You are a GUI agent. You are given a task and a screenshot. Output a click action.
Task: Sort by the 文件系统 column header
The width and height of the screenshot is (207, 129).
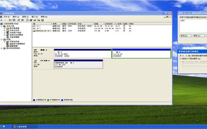click(72, 24)
